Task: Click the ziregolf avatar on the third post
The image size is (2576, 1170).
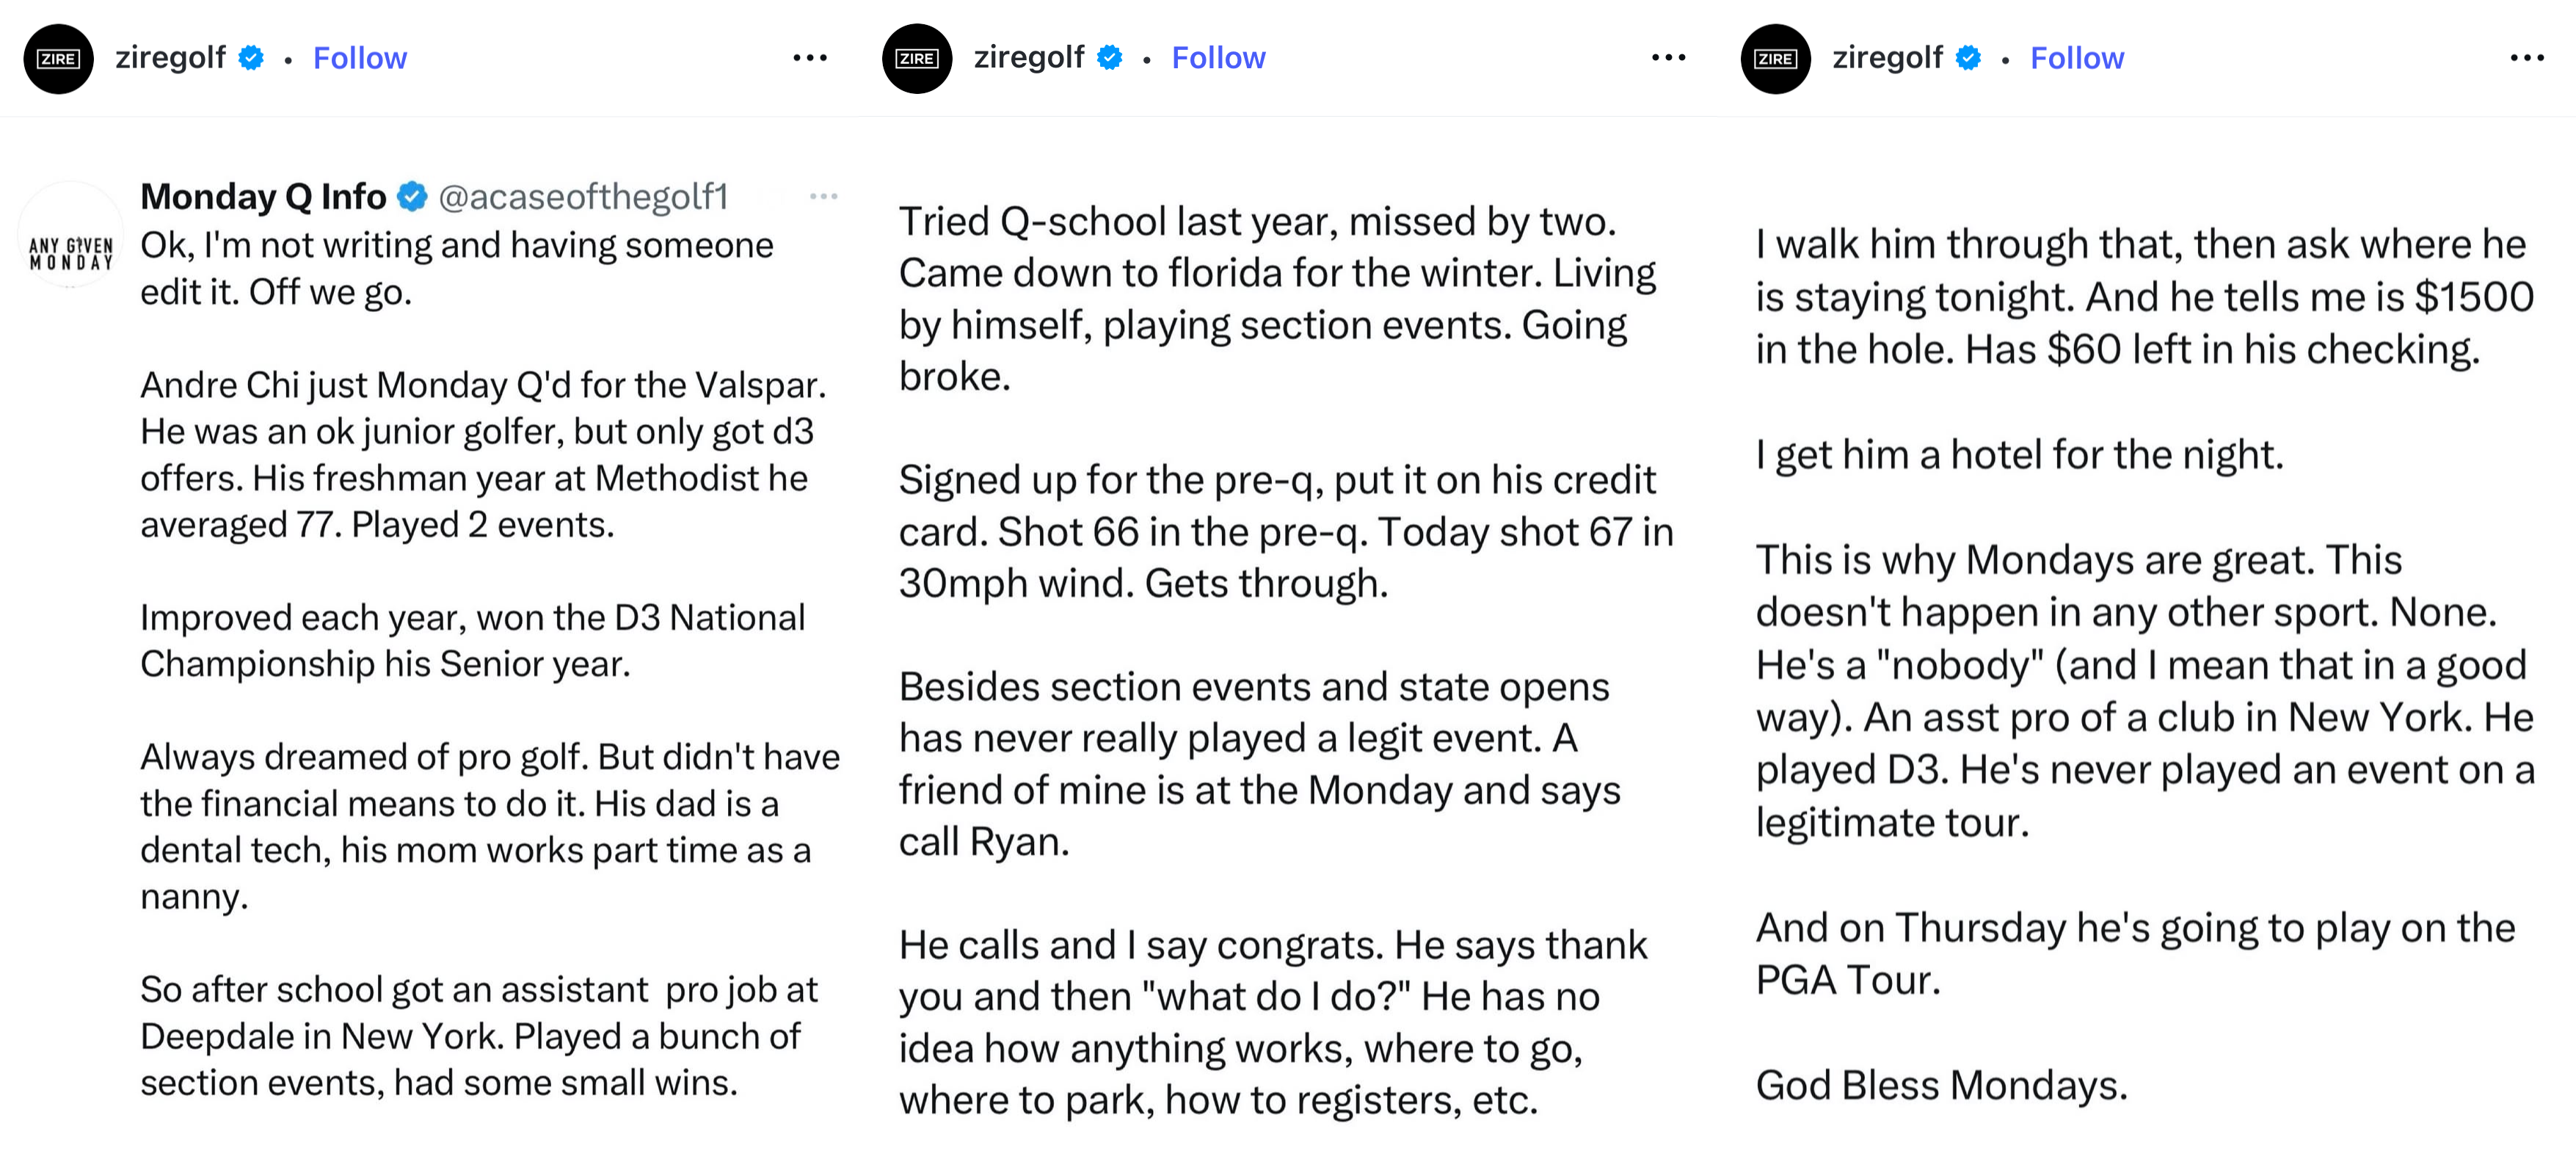Action: pyautogui.click(x=1775, y=59)
